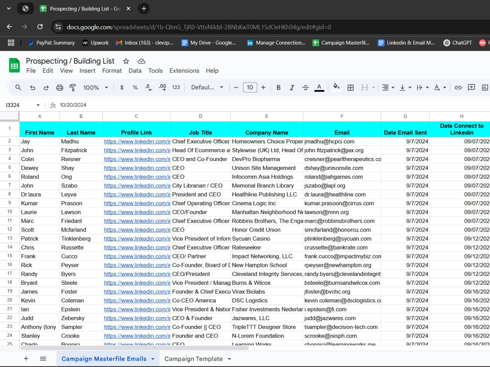Open the Extensions menu

coord(184,71)
